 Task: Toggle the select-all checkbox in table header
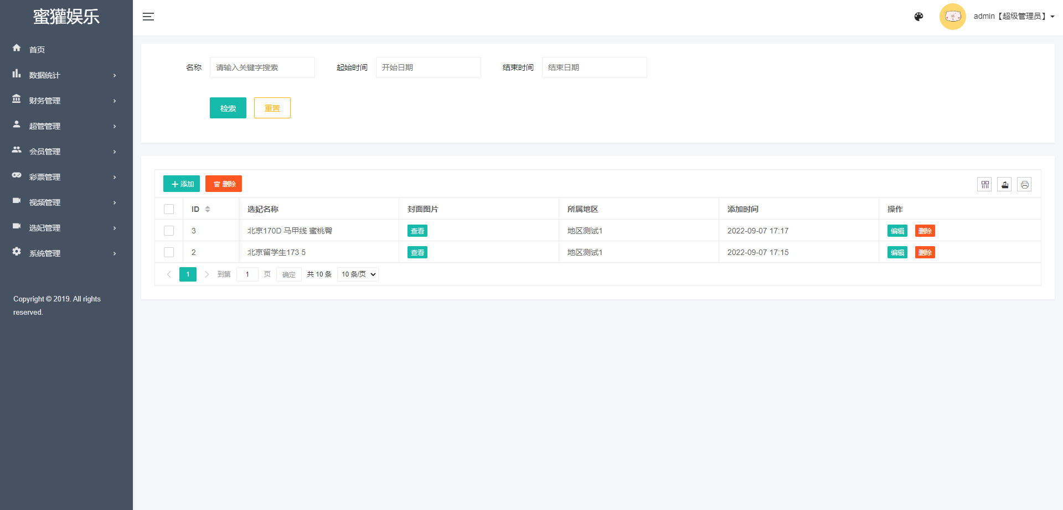(x=169, y=209)
